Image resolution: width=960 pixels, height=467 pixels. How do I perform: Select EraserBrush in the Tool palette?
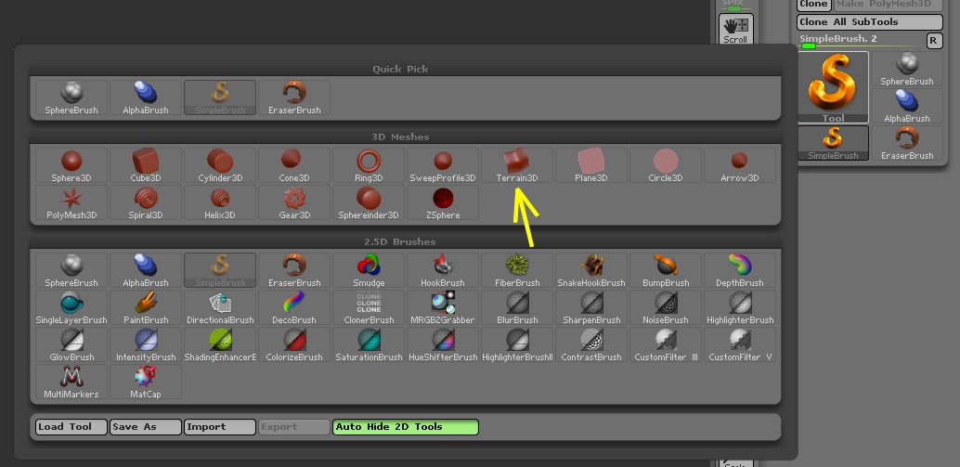[x=907, y=143]
